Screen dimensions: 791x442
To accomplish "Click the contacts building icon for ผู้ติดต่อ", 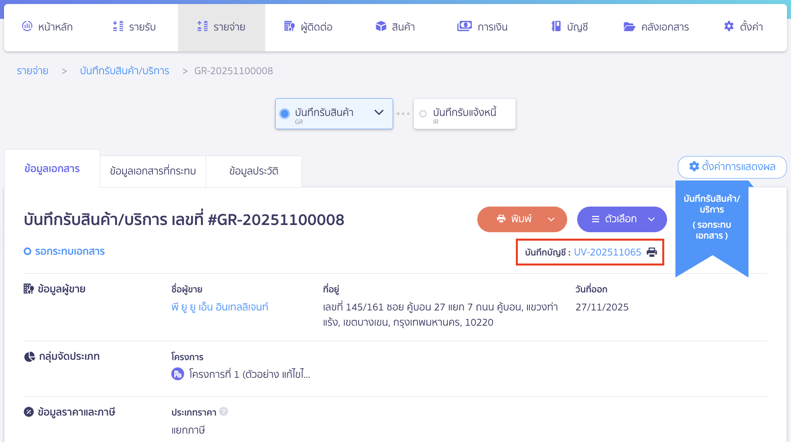I will tap(289, 26).
